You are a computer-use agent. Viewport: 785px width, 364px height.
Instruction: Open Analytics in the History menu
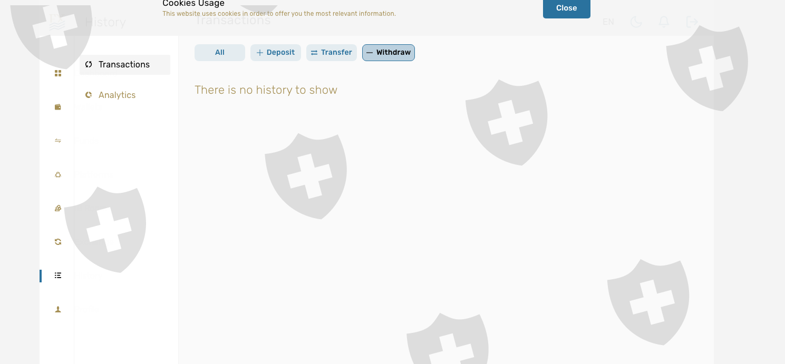pos(125,95)
